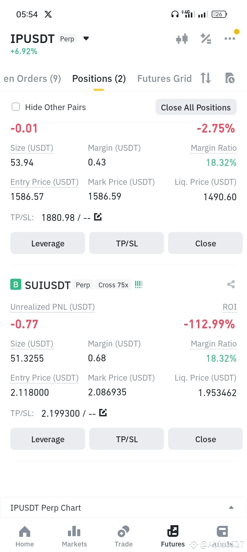Switch to the Open Orders (9) tab
247x552 pixels.
[x=32, y=79]
